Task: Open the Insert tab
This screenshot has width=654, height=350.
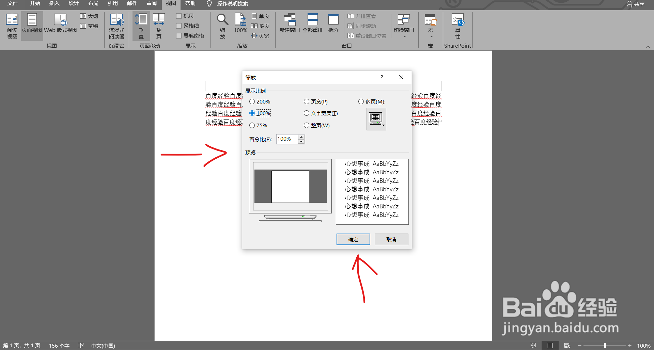Action: pos(54,4)
